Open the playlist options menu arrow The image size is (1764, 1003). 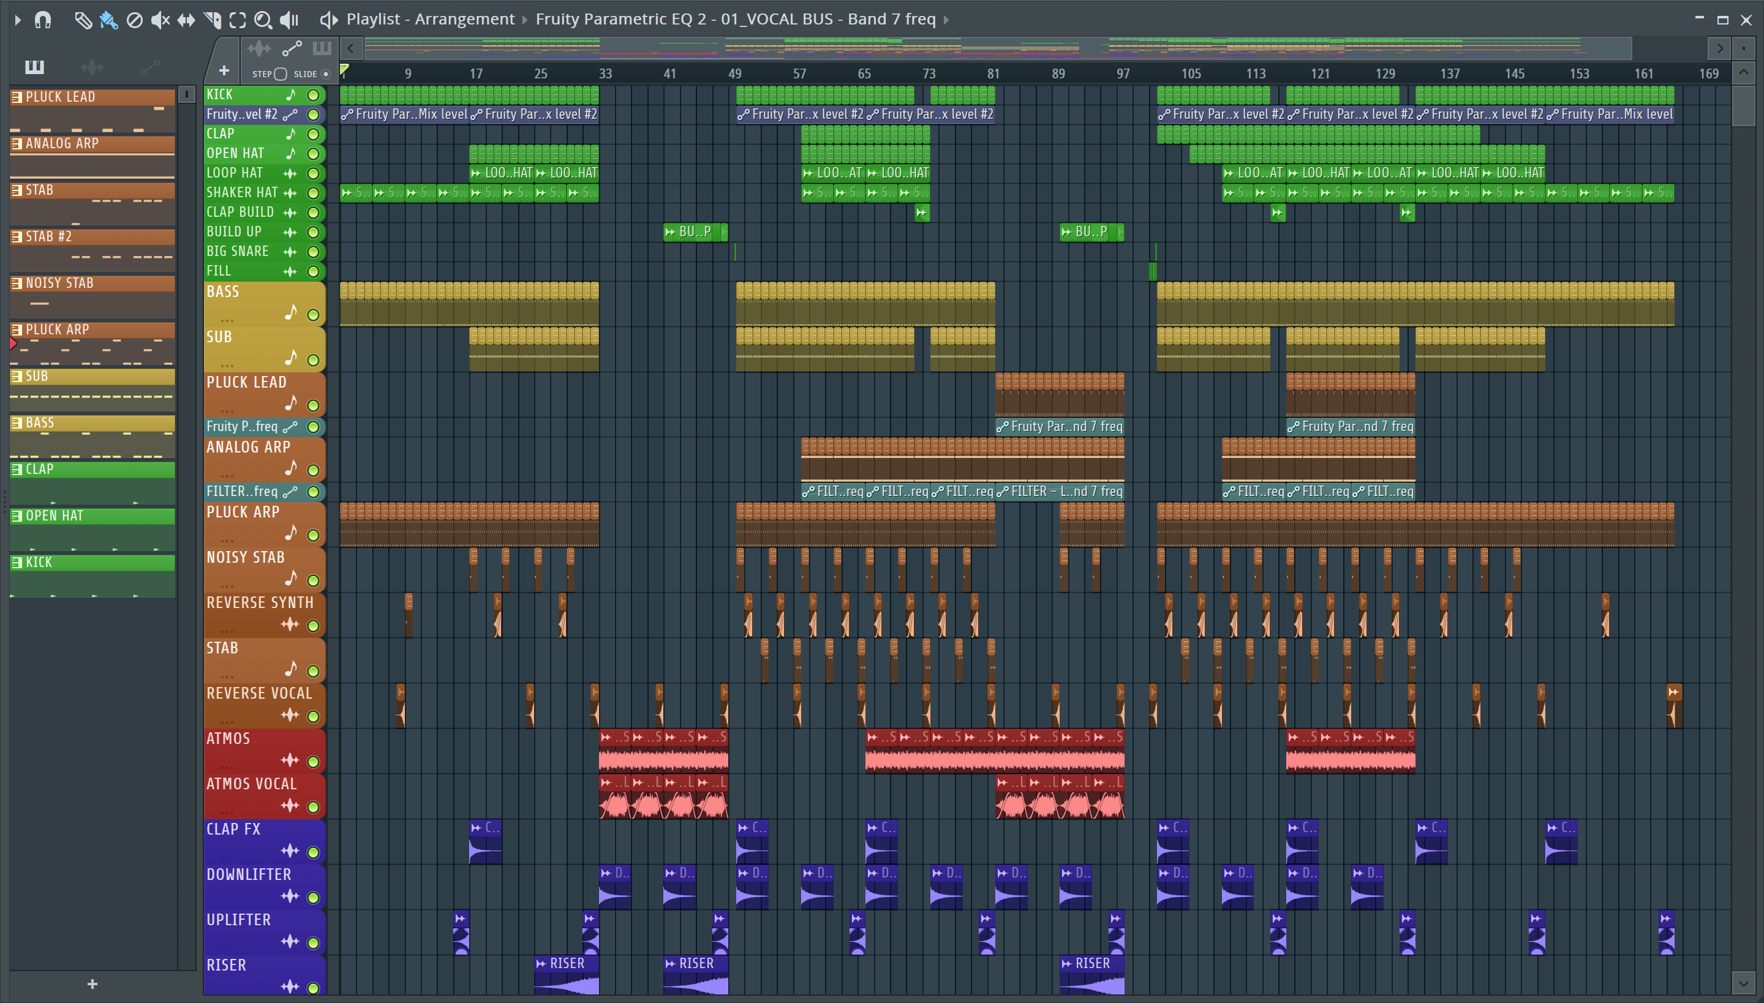[18, 20]
